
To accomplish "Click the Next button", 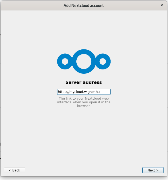I will pos(153,170).
